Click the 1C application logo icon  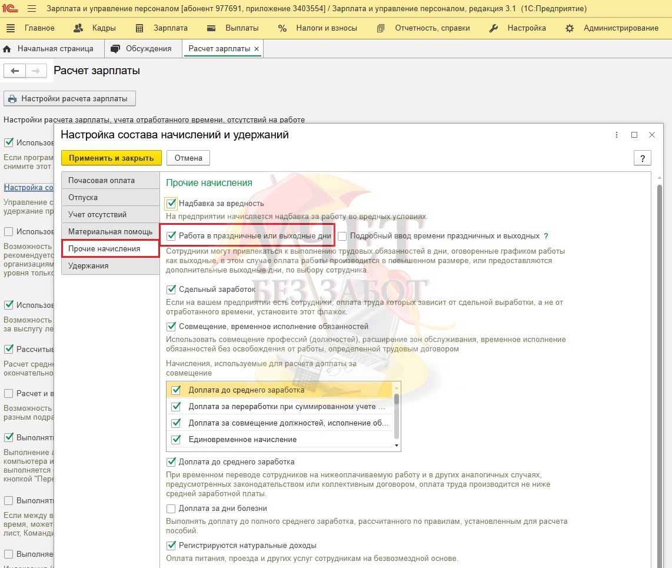tap(11, 9)
